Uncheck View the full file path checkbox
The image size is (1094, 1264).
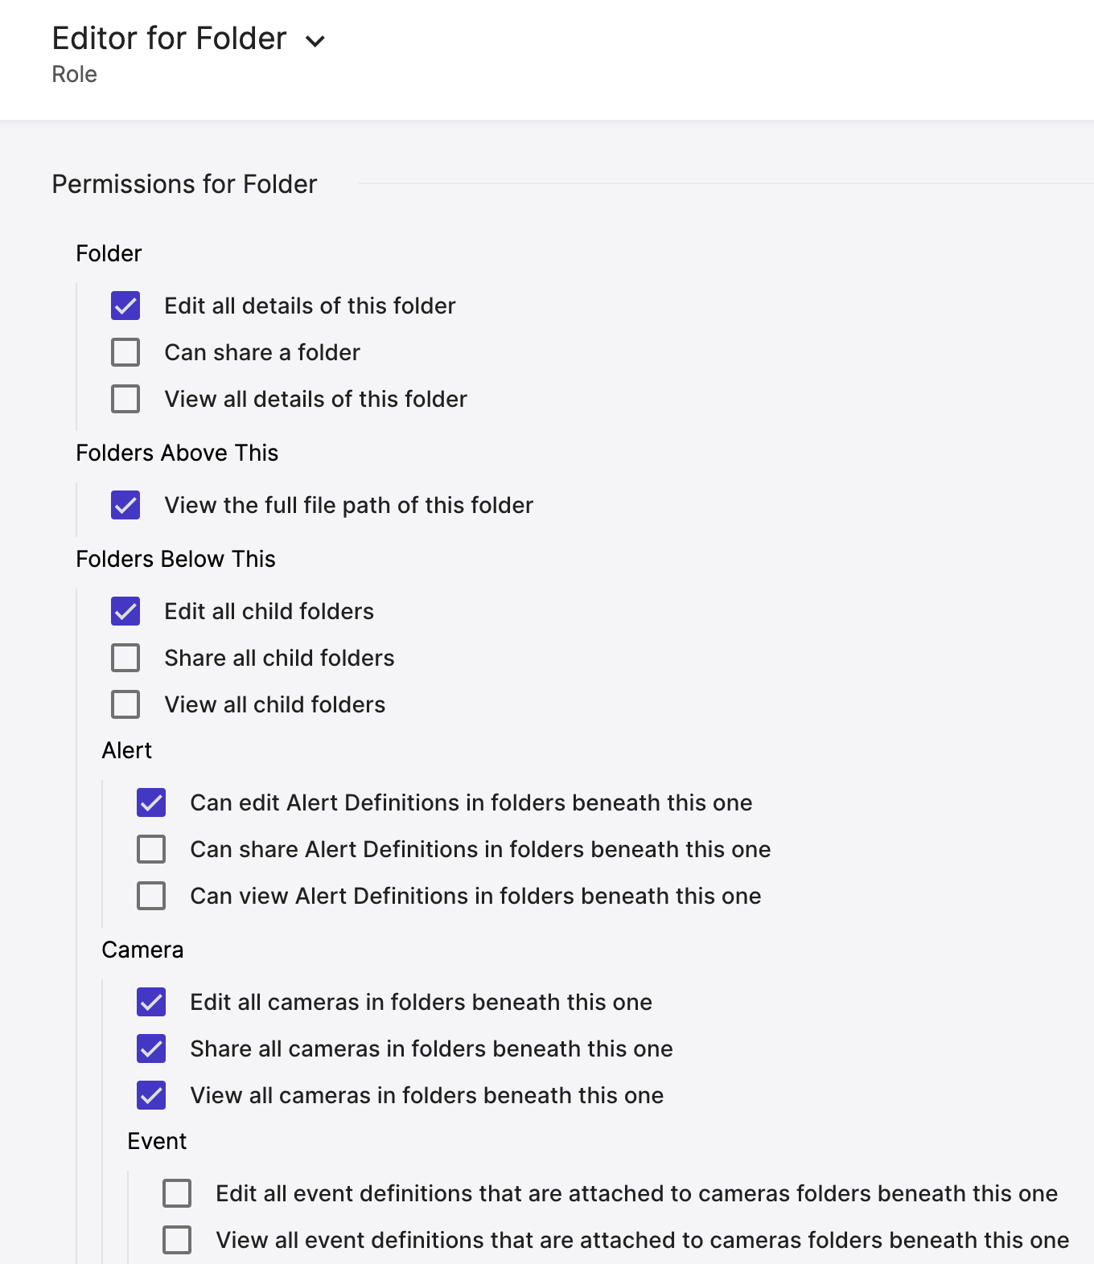[125, 505]
